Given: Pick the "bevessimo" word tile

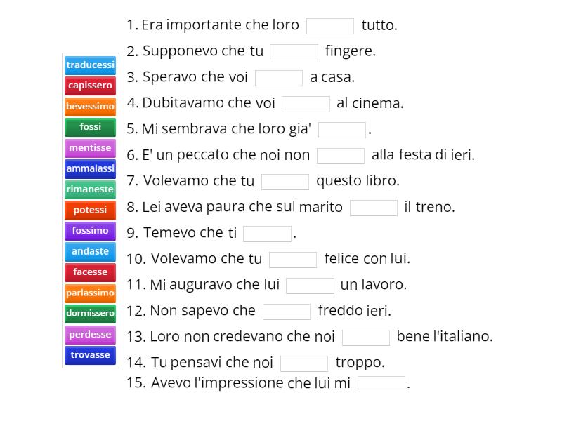Looking at the screenshot, I should coord(90,107).
